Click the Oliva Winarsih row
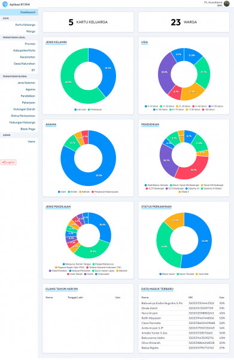Viewport: 234px width, 360px height. tap(183, 343)
